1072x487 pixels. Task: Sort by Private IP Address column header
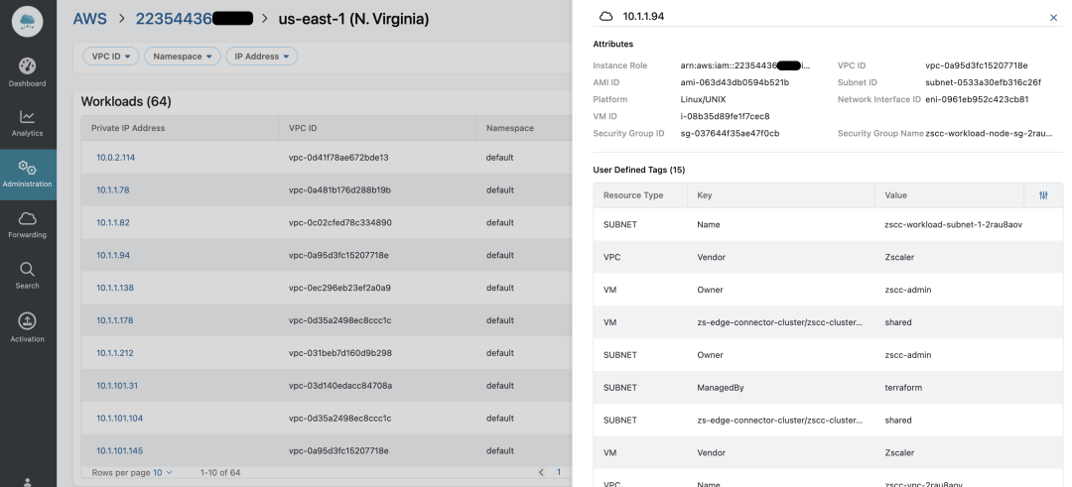[x=128, y=128]
